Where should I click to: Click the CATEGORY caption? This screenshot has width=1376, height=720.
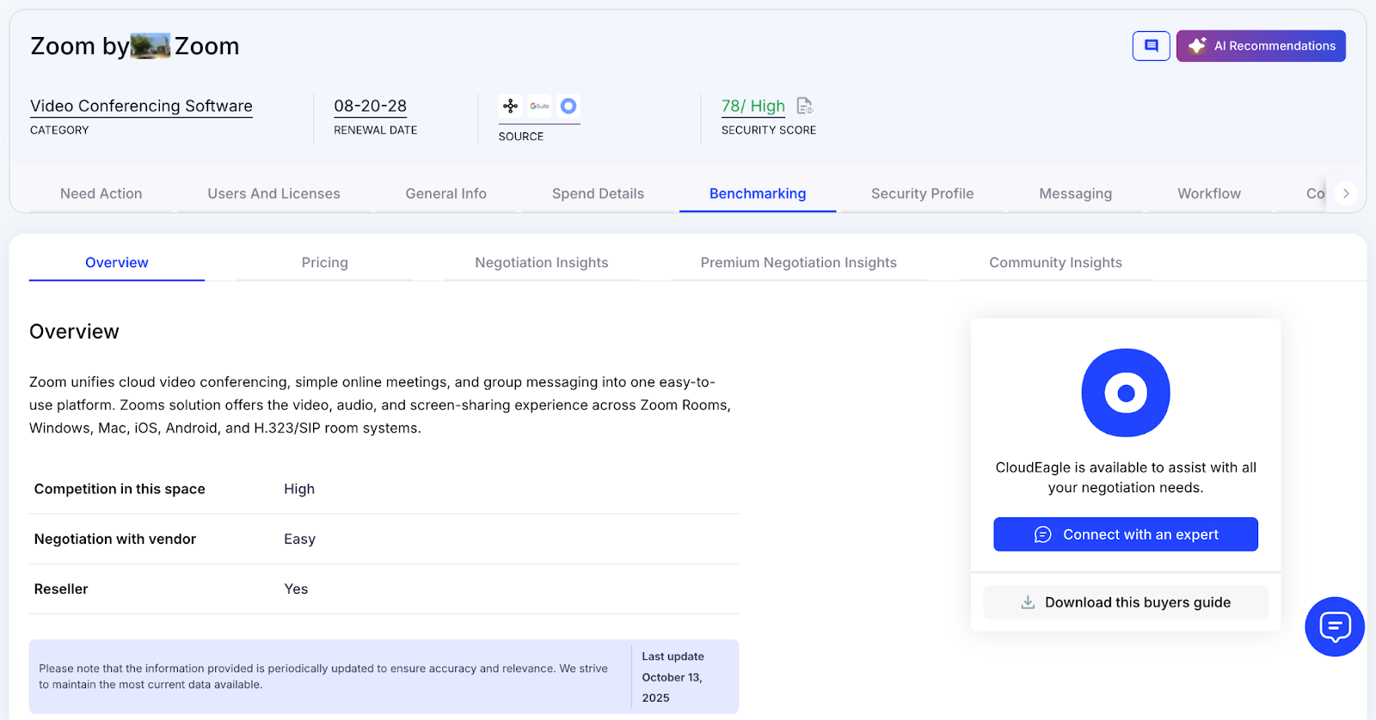pos(59,130)
